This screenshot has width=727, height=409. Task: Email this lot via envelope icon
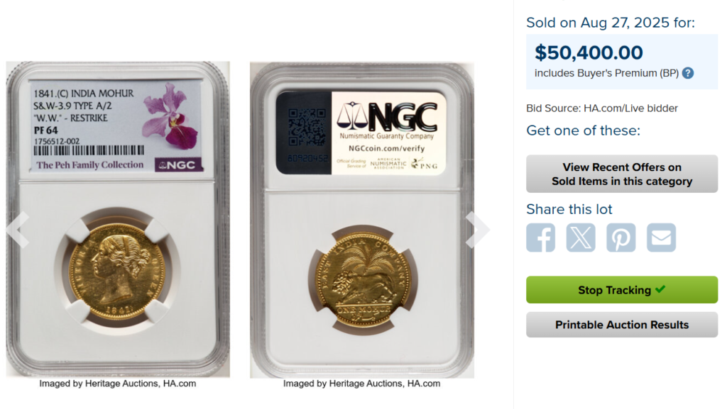[x=661, y=237]
